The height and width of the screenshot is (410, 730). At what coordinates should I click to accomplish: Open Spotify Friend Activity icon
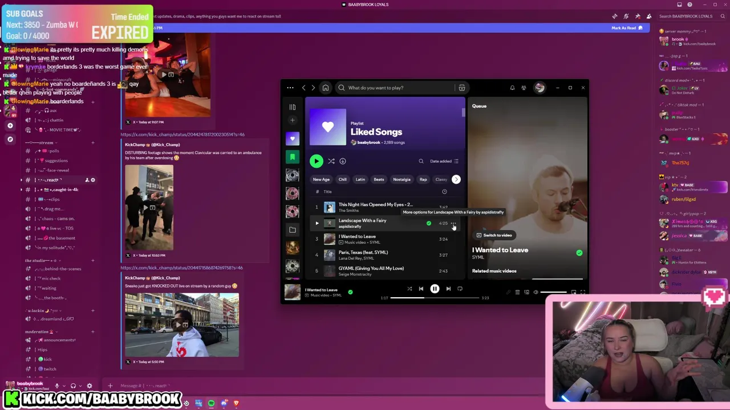[524, 88]
